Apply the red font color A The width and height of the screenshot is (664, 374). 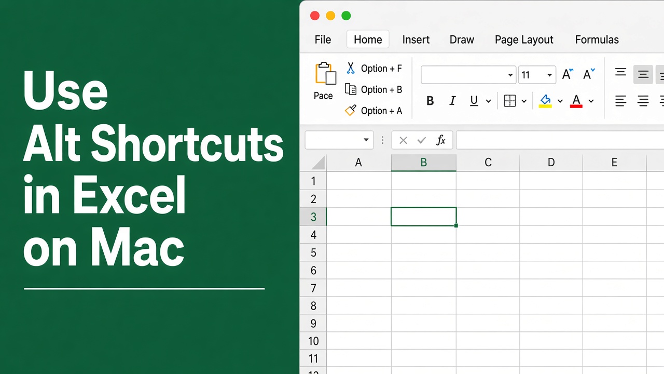coord(576,101)
